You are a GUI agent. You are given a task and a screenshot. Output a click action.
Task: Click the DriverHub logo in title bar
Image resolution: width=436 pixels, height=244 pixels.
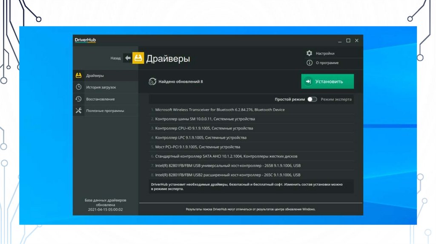85,40
